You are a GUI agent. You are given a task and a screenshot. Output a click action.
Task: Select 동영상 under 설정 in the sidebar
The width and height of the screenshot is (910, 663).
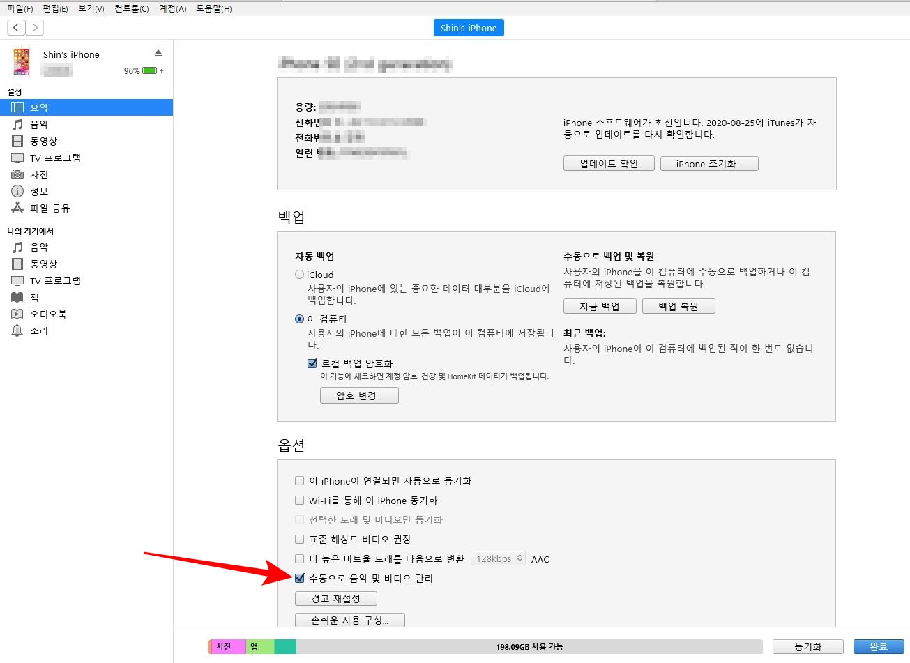click(86, 141)
